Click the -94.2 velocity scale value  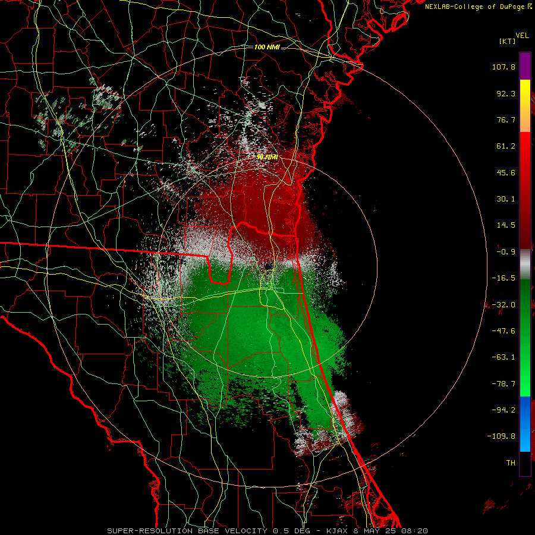click(x=503, y=410)
